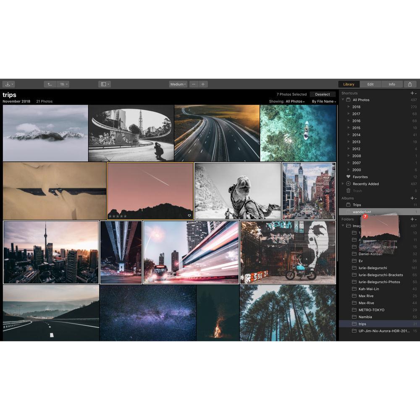Switch to the Edit tab
This screenshot has width=420, height=420.
pos(370,84)
